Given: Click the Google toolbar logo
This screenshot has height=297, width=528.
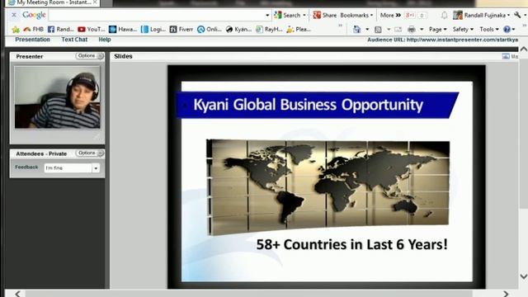Looking at the screenshot, I should tap(34, 15).
